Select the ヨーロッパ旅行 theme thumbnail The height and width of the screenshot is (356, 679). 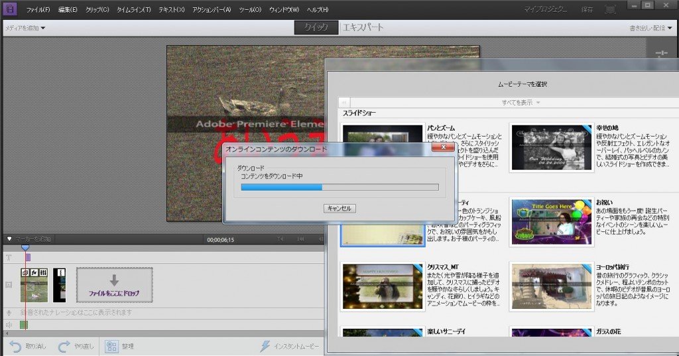tap(551, 286)
